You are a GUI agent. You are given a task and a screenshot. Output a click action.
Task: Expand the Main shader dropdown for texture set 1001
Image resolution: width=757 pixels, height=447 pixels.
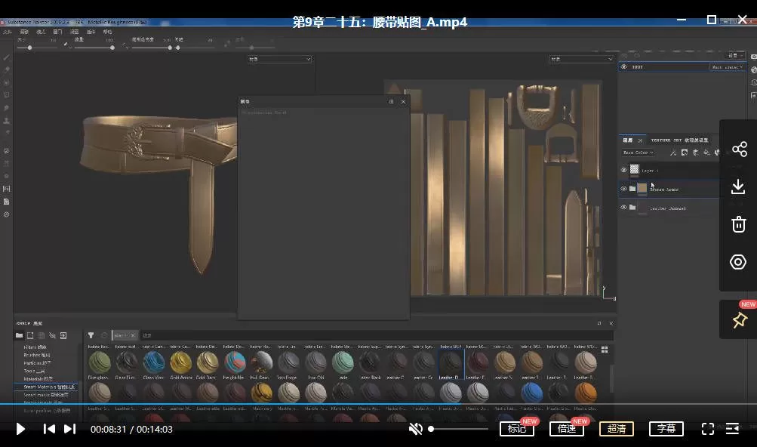(728, 67)
